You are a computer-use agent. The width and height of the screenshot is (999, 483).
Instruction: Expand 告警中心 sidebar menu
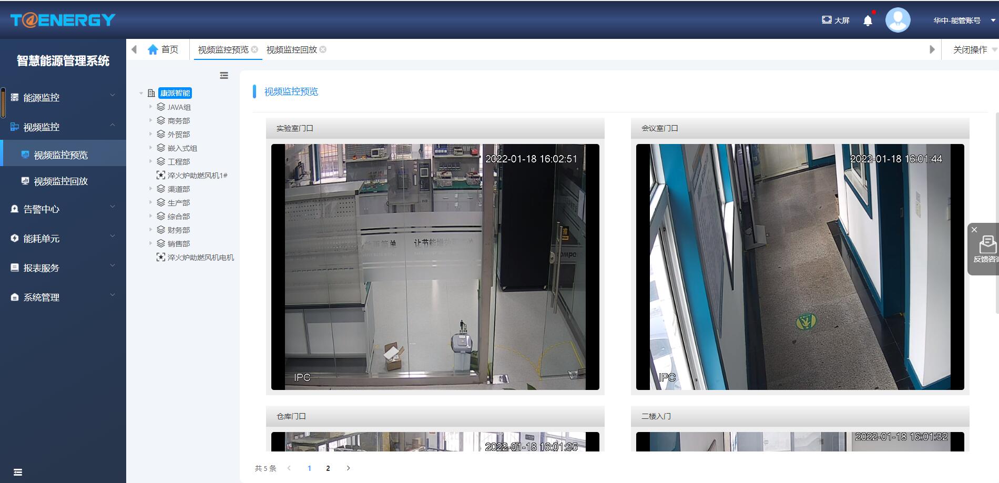point(63,209)
